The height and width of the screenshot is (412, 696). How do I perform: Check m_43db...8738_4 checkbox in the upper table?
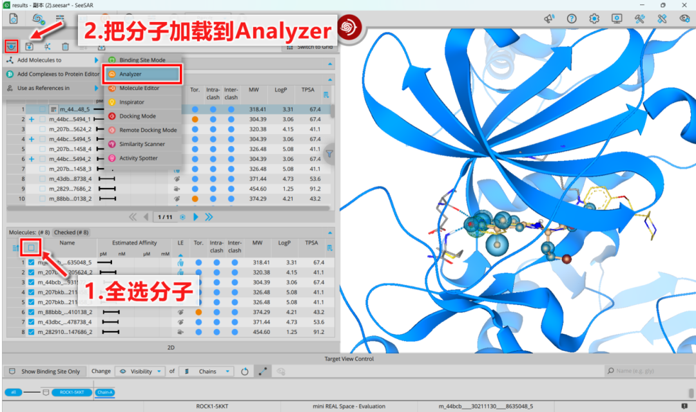[x=42, y=179]
